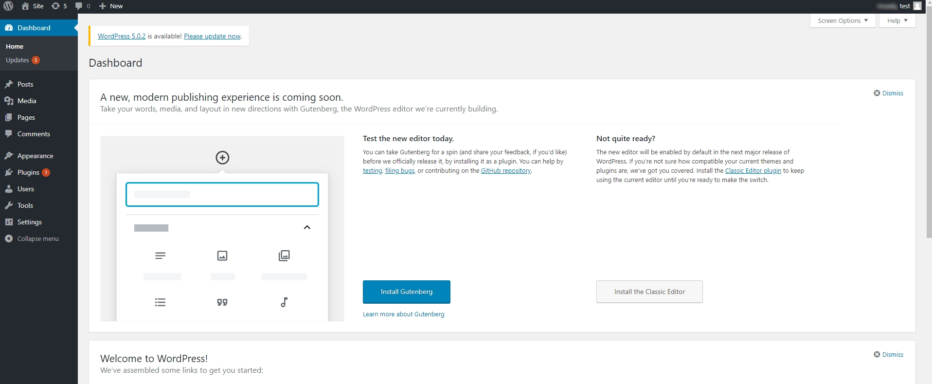Click the plus New icon in admin bar

(102, 6)
